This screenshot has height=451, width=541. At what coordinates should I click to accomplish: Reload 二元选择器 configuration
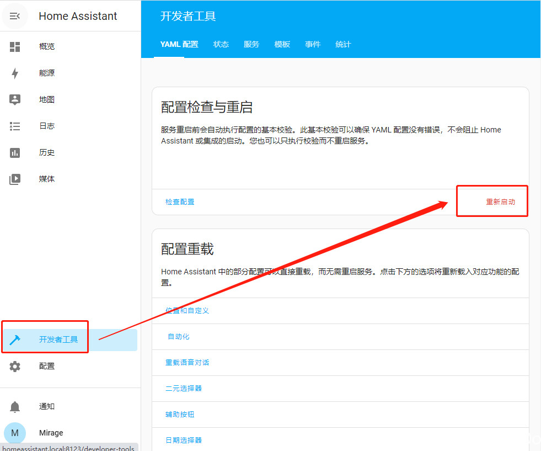[x=184, y=389]
